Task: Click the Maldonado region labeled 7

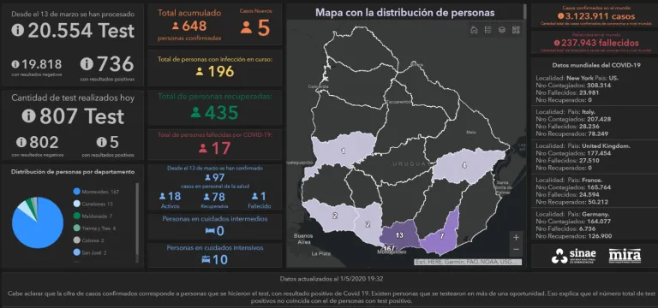Action: (x=441, y=235)
